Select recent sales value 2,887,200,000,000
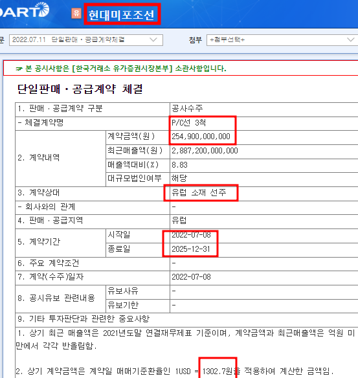The width and height of the screenshot is (358, 378). point(205,151)
